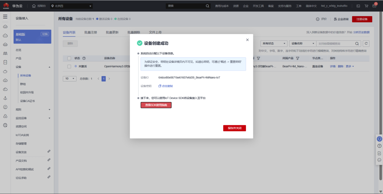Open the CloudShell terminal icon
The height and width of the screenshot is (194, 383).
pos(358,6)
